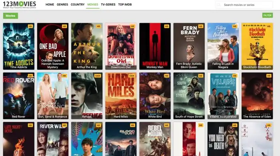Screen dimensions: 280x156
Task: Click HD badge on Time Addicts poster
Action: (30, 26)
